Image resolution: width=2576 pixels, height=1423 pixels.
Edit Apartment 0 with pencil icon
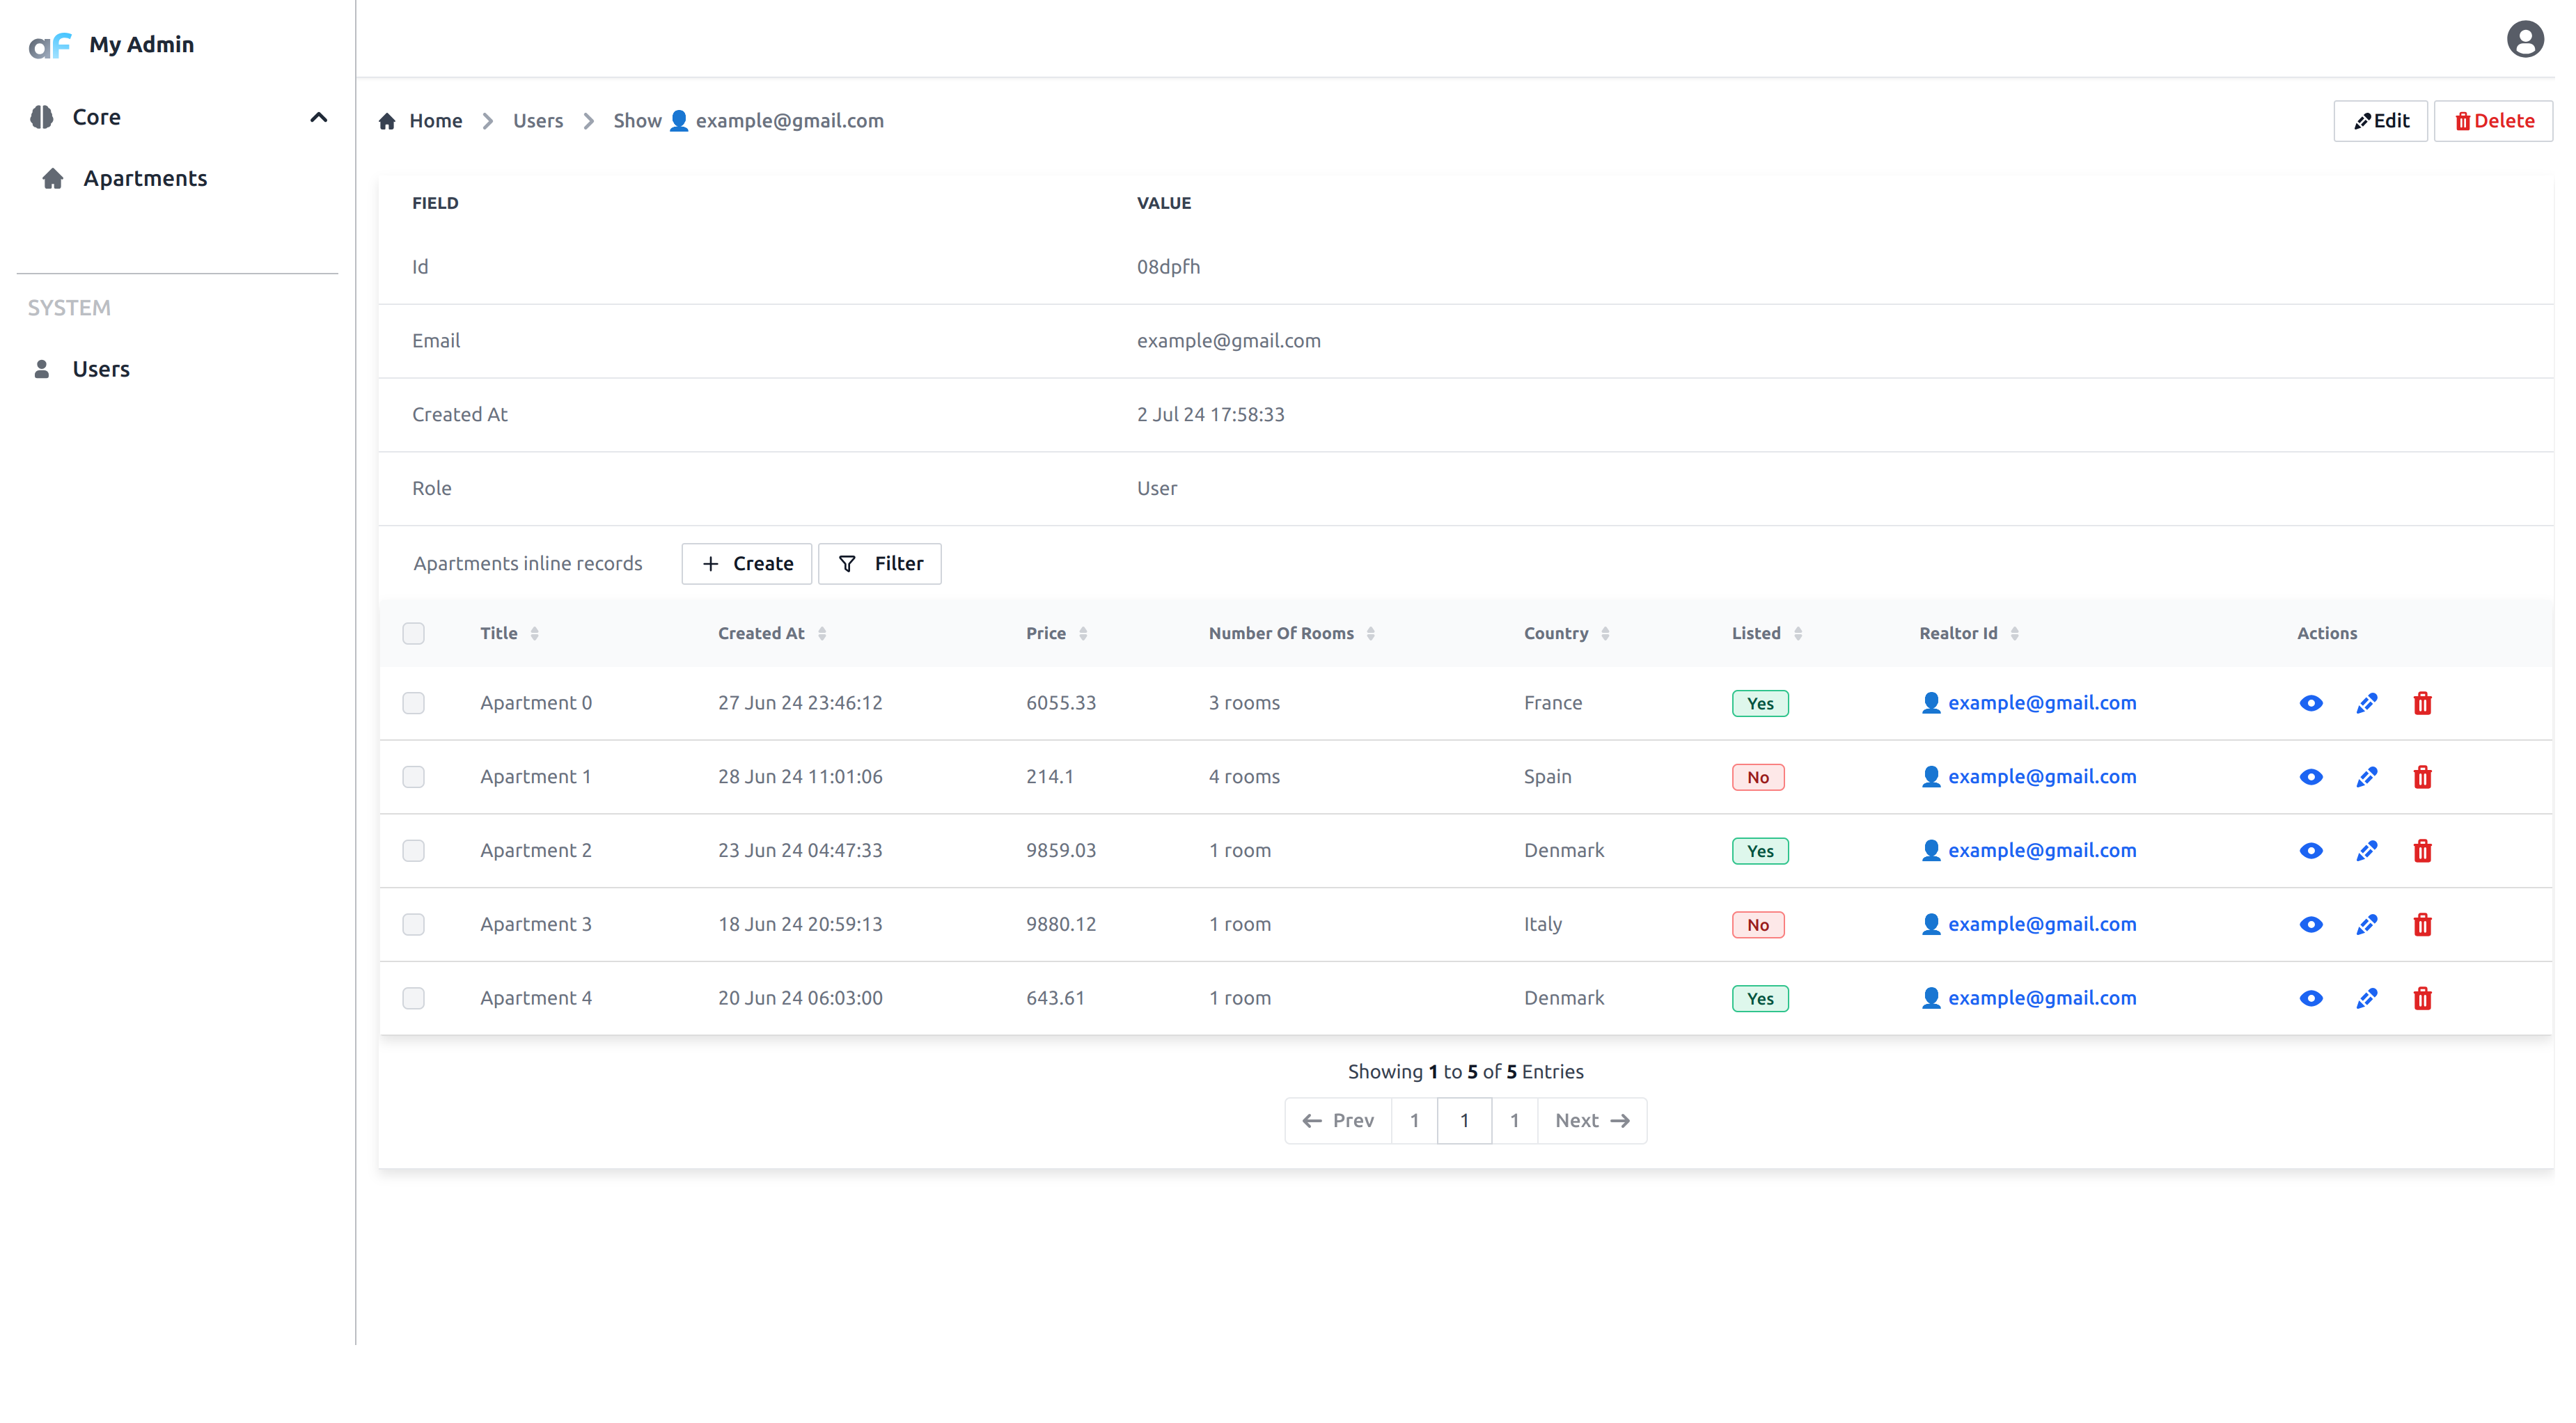tap(2366, 703)
